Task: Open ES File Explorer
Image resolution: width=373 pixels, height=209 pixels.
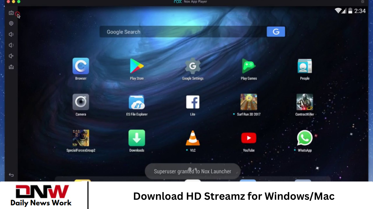Action: (x=137, y=102)
